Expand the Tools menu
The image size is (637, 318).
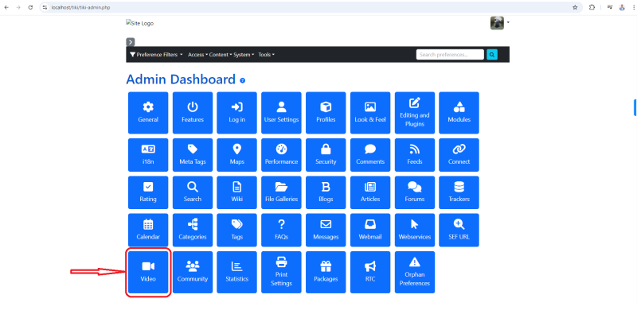point(267,54)
